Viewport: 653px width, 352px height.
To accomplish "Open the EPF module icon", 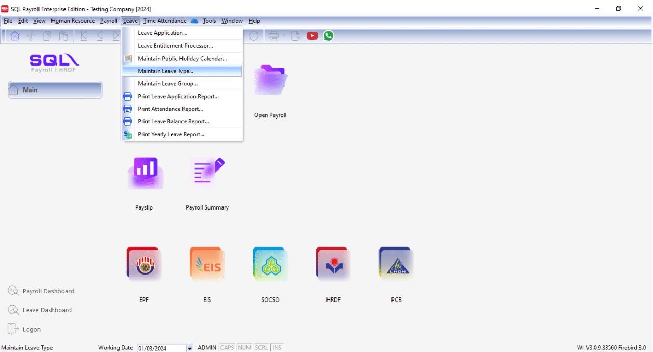I will click(144, 265).
